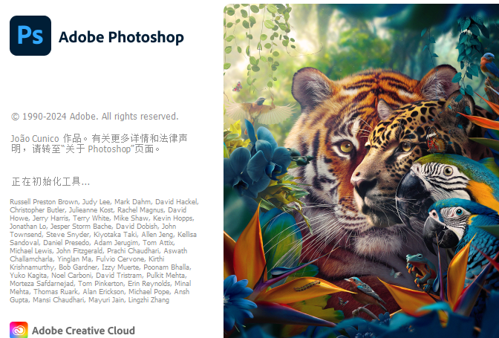
Task: Click the butterfly on the leopard's cheek
Action: click(436, 140)
